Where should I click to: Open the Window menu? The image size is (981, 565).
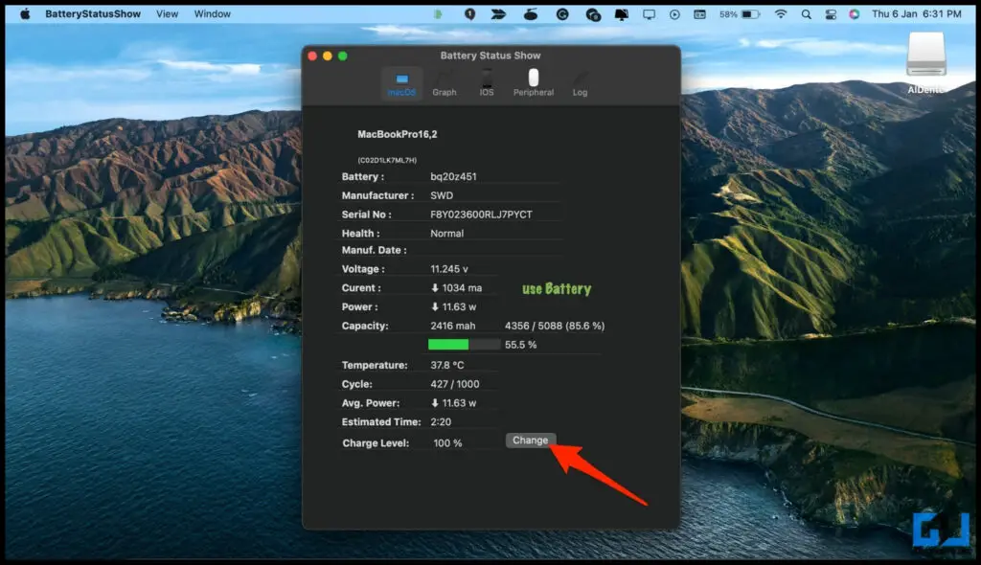click(213, 13)
